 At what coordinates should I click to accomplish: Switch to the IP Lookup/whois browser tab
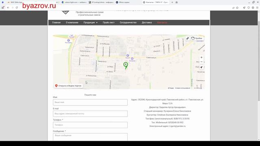(x=101, y=2)
